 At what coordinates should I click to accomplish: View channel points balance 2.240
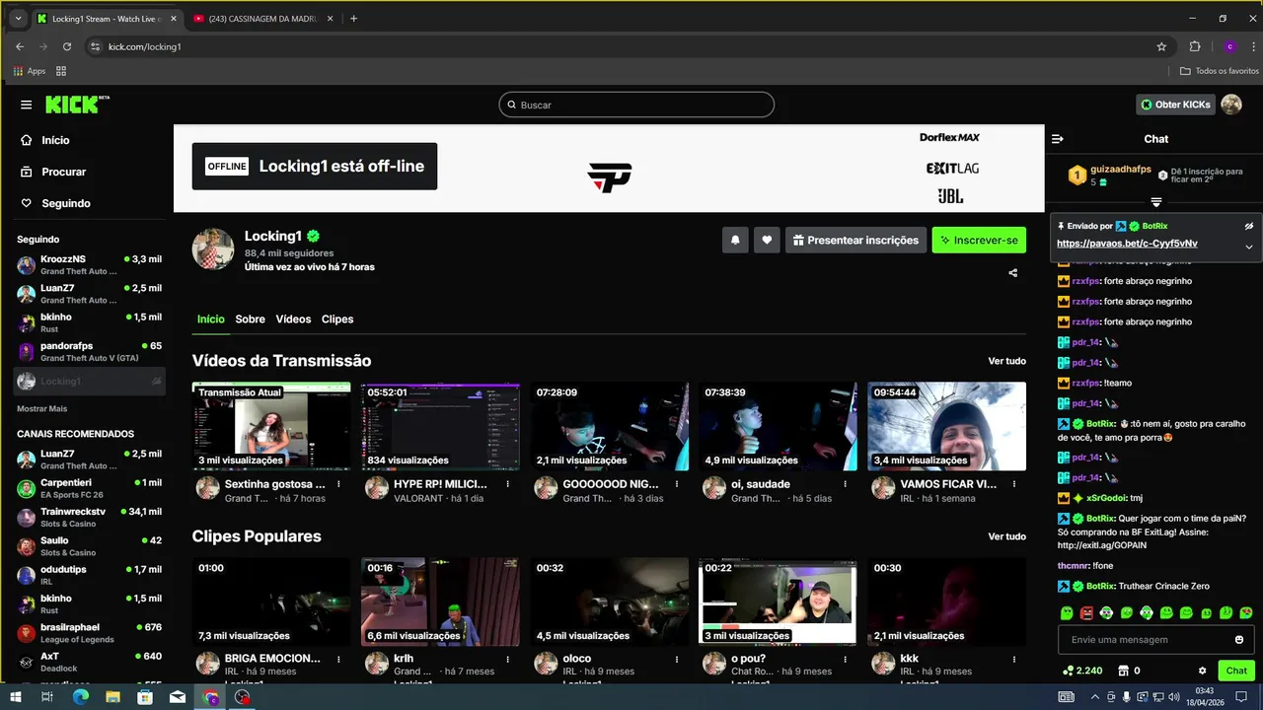coord(1082,671)
